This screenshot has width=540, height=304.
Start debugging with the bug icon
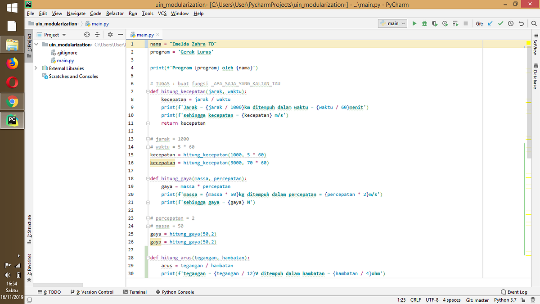424,23
